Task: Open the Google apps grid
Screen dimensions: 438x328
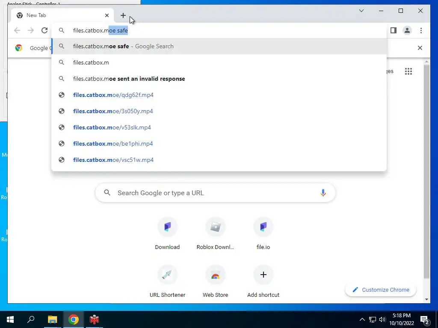Action: coord(408,71)
